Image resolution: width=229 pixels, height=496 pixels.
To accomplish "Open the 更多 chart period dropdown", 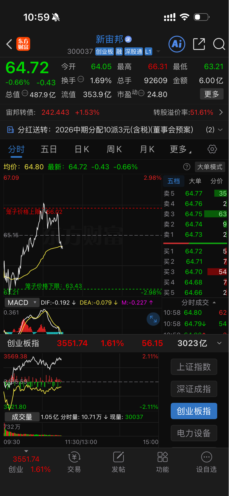I will pos(180,149).
